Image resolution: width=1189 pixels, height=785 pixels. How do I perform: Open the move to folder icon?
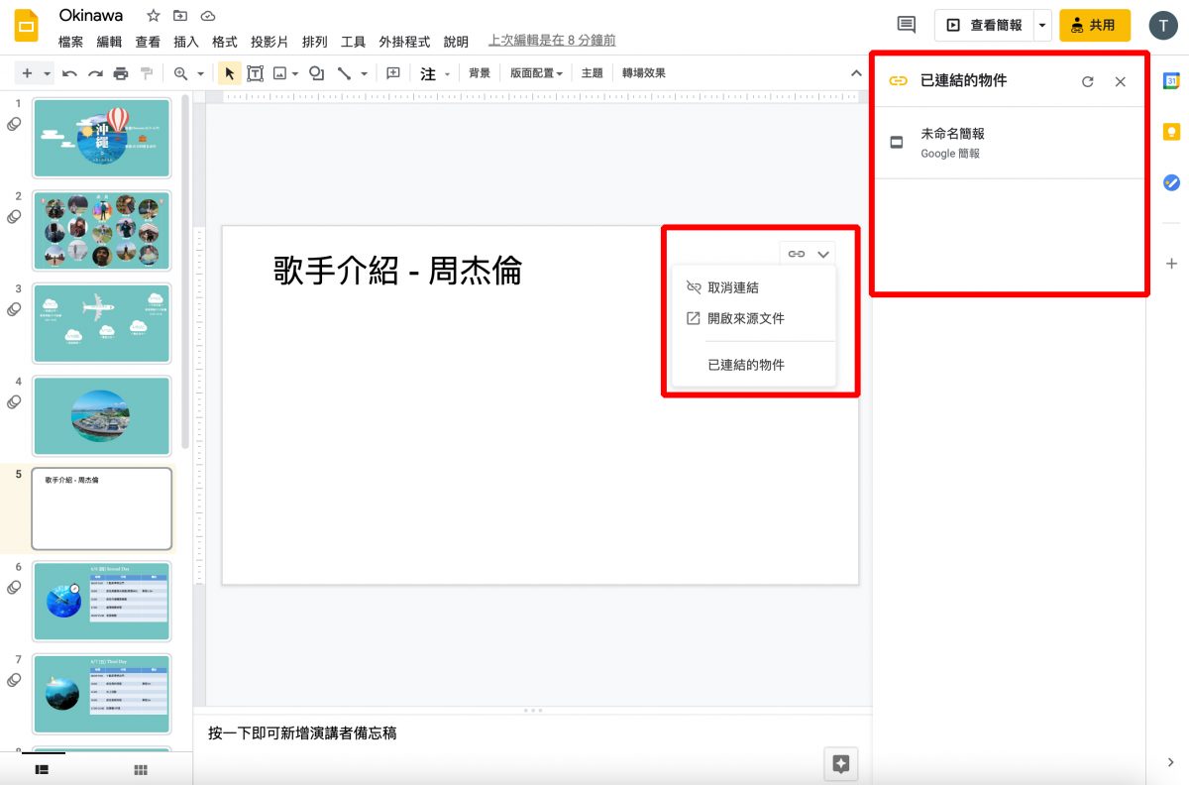tap(179, 16)
